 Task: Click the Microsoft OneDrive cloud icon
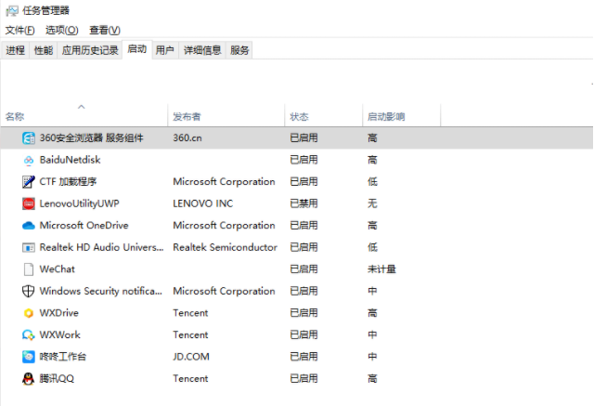pos(29,226)
